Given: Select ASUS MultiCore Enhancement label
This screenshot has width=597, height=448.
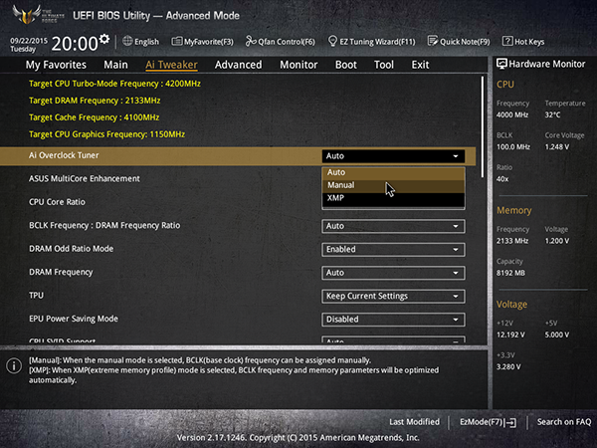Looking at the screenshot, I should [85, 178].
